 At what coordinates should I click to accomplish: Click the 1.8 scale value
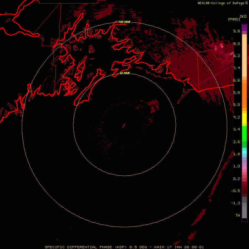coord(237,154)
